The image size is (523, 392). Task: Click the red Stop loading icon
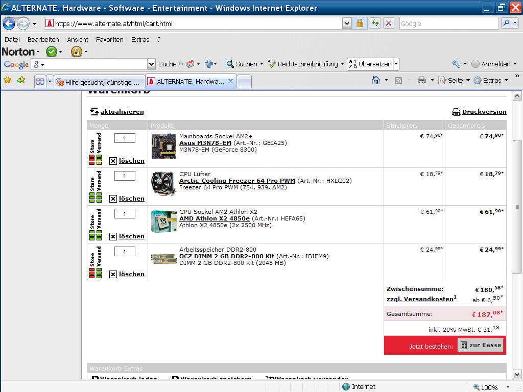[x=389, y=23]
